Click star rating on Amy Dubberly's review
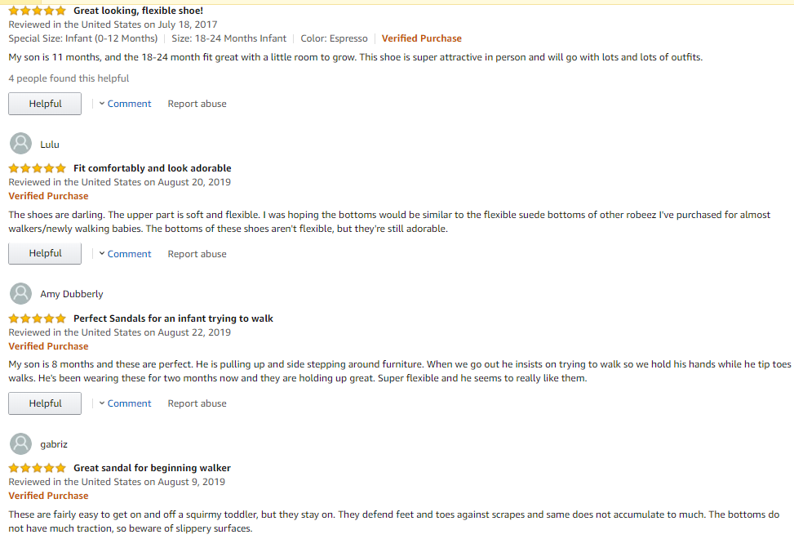The image size is (794, 539). point(37,318)
